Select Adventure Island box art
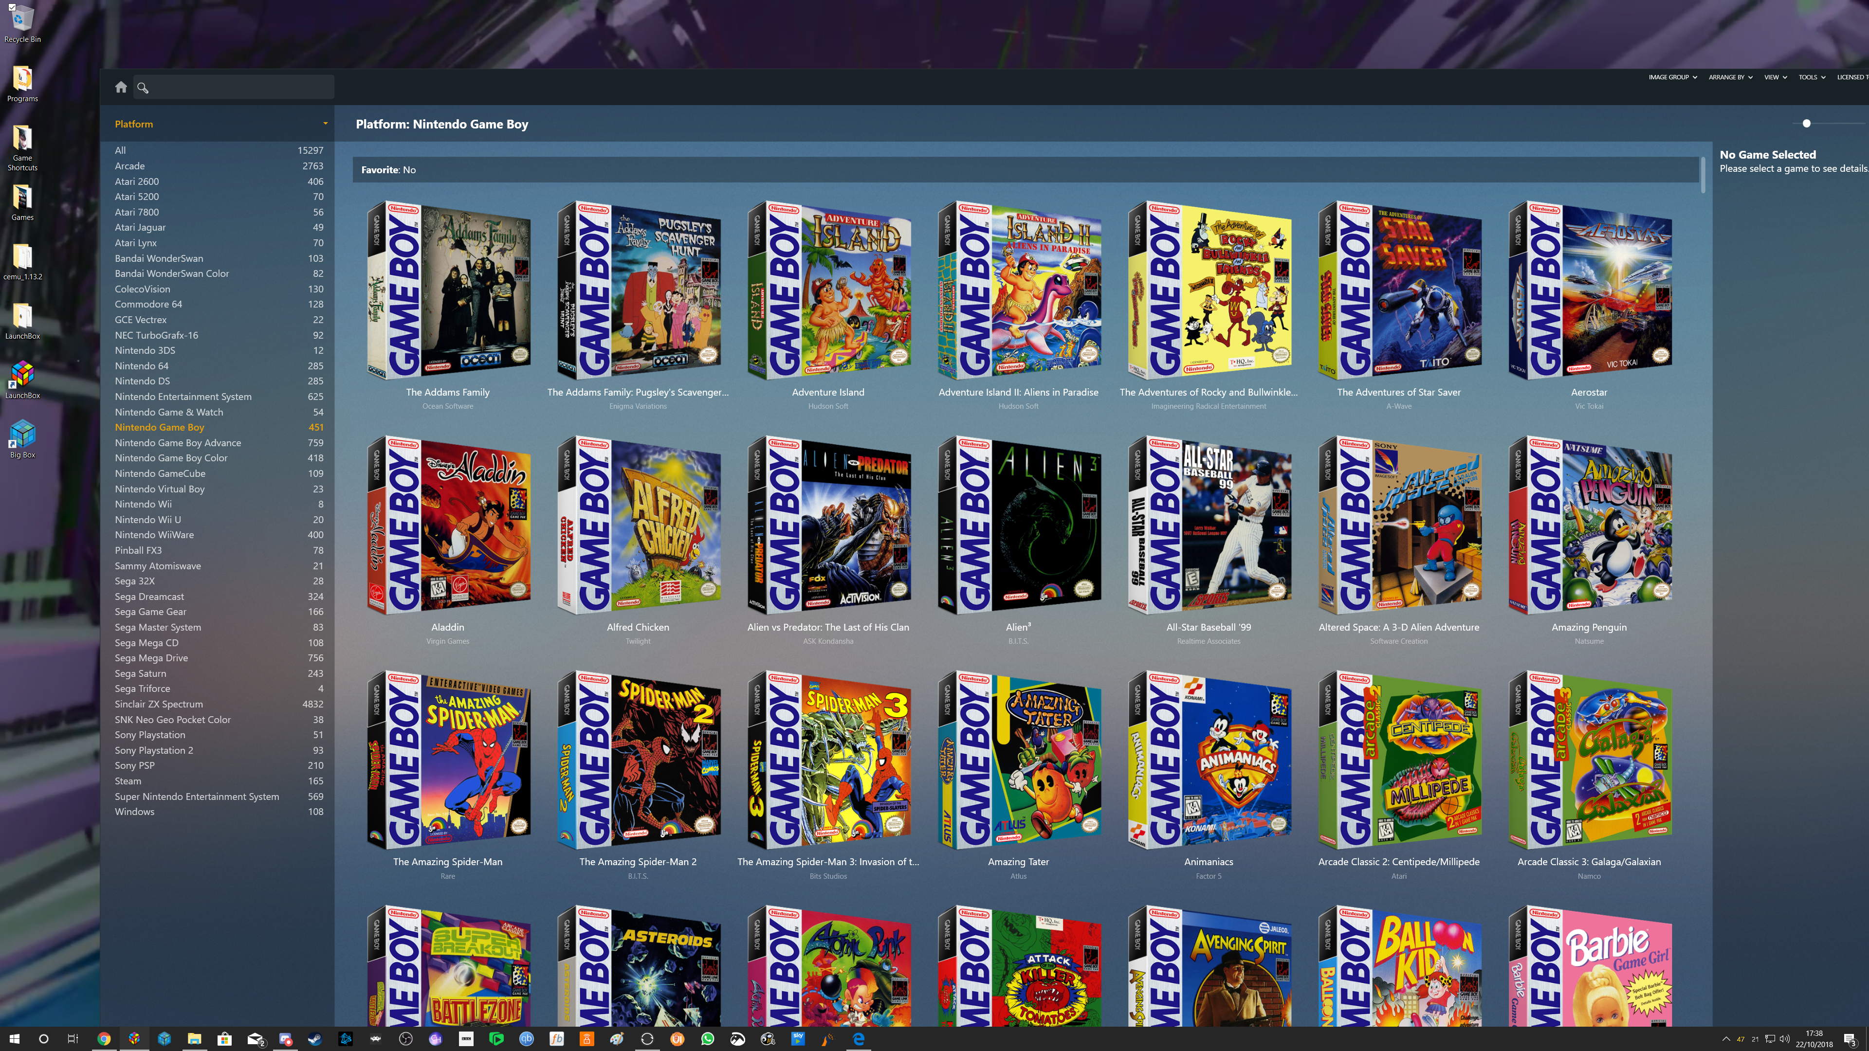This screenshot has width=1869, height=1051. [828, 290]
